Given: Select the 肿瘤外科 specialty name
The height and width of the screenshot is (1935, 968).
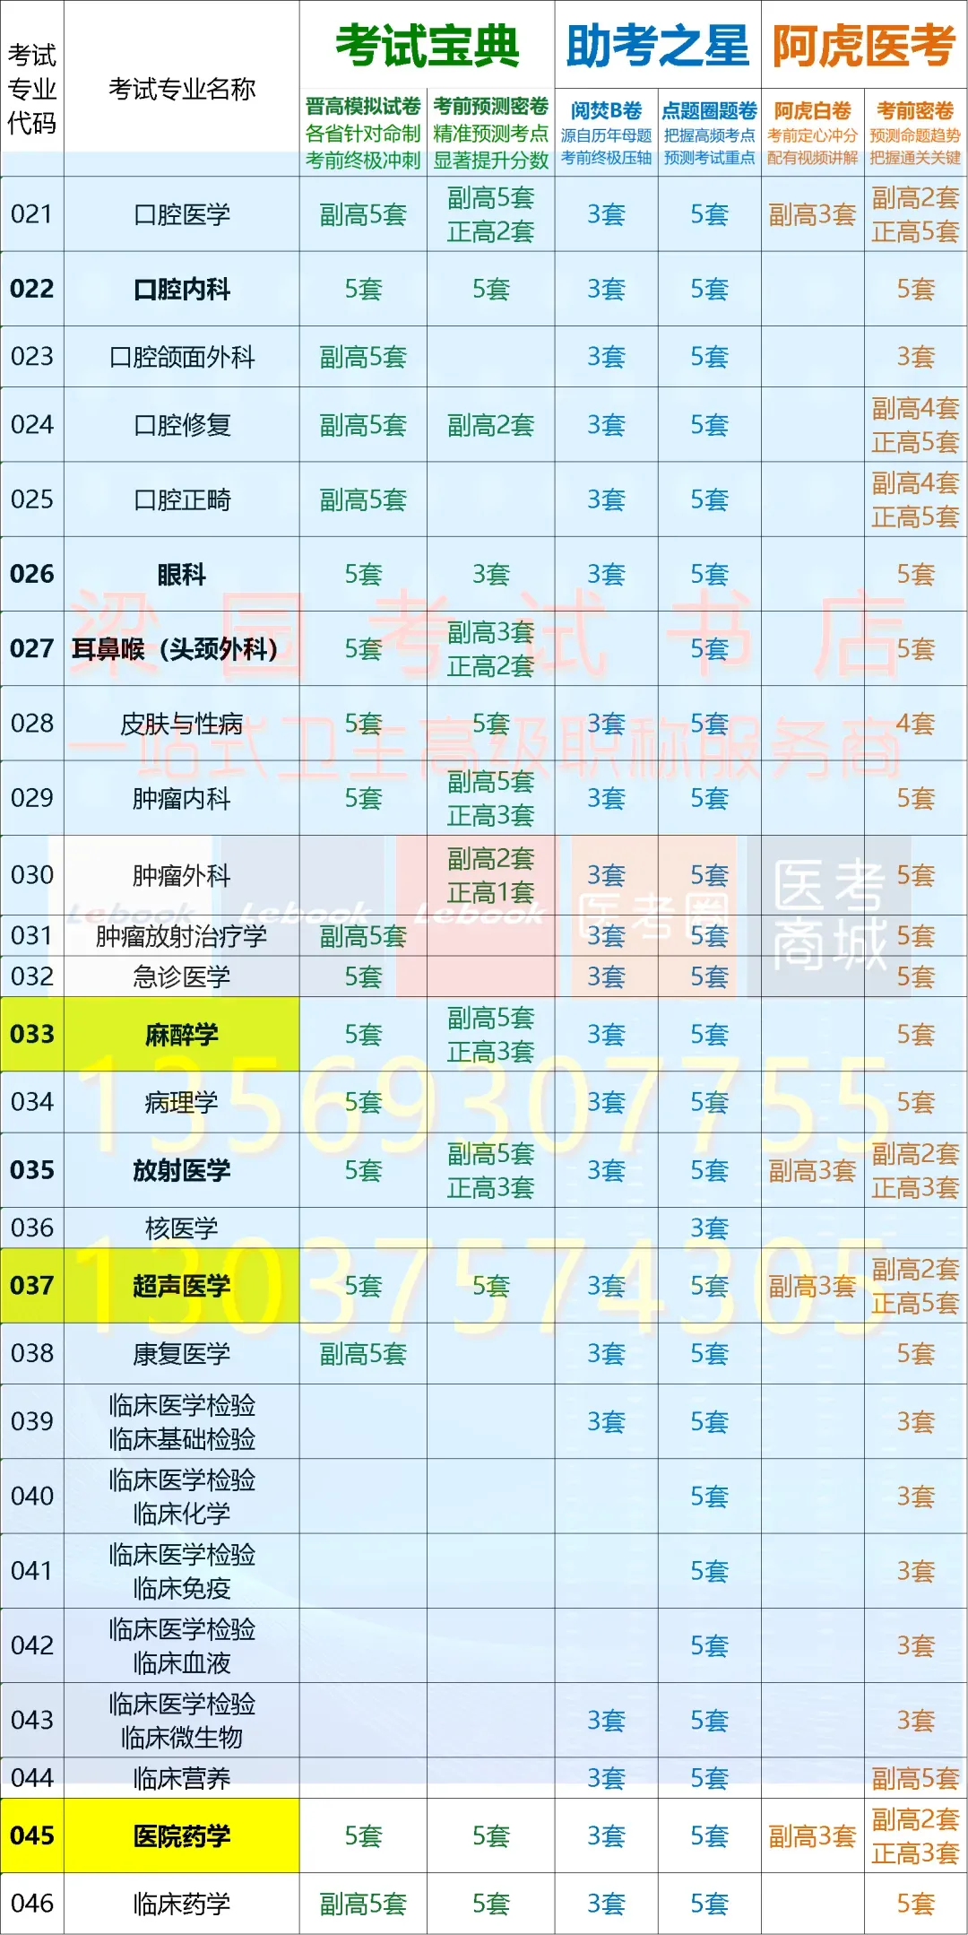Looking at the screenshot, I should [x=182, y=875].
